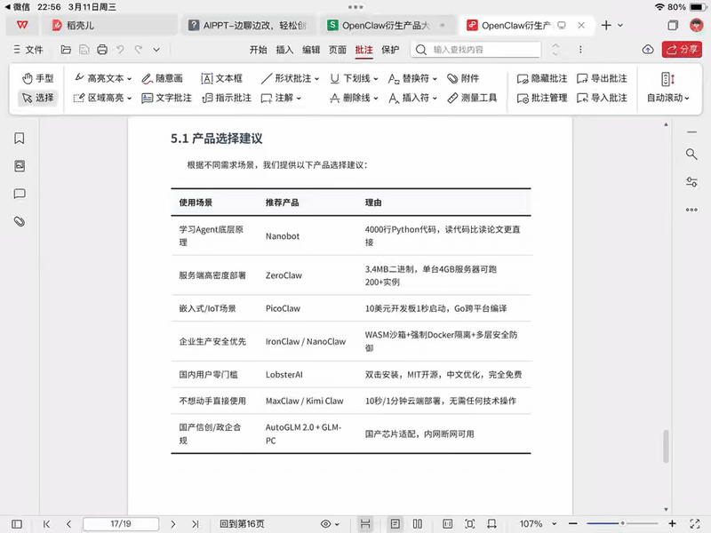Export annotations (导出批注)
Screen dimensions: 711x533
click(x=602, y=78)
